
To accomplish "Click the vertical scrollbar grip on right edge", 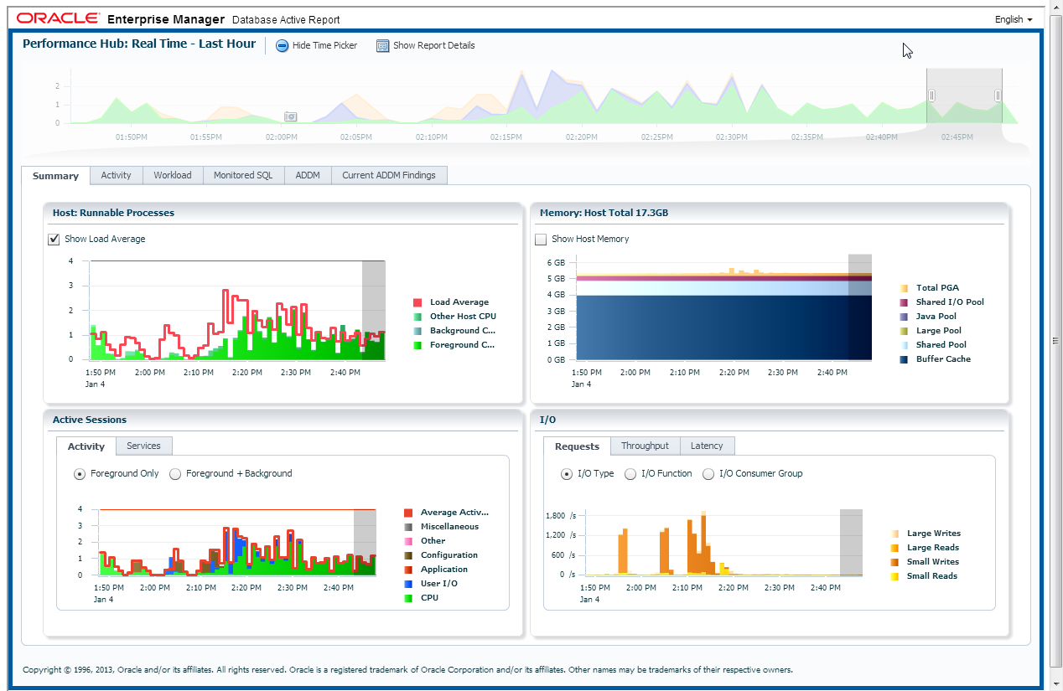I will tap(1055, 341).
